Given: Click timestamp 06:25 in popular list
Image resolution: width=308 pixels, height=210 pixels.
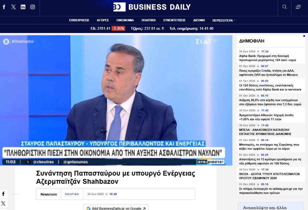Looking at the screenshot, I should coord(264,155).
